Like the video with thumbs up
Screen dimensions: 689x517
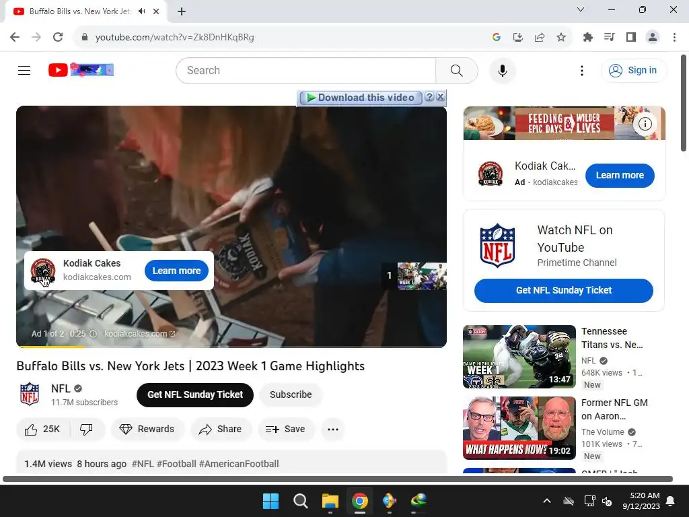tap(42, 429)
